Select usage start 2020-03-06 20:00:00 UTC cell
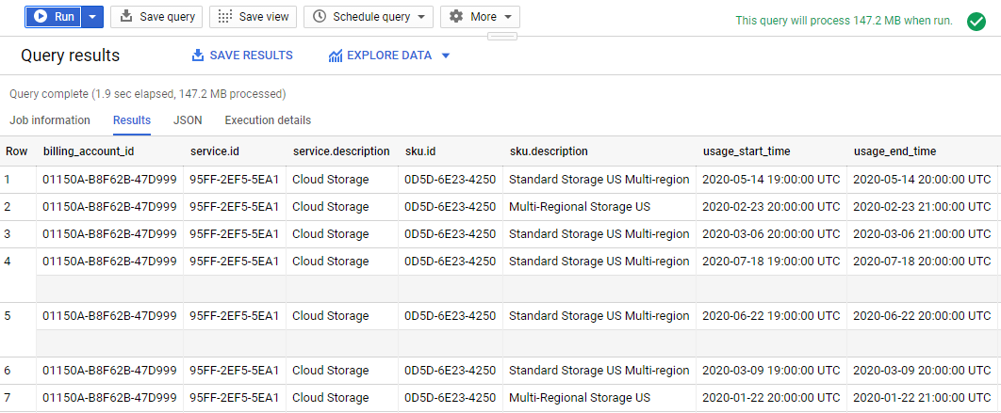The height and width of the screenshot is (413, 1001). point(771,234)
